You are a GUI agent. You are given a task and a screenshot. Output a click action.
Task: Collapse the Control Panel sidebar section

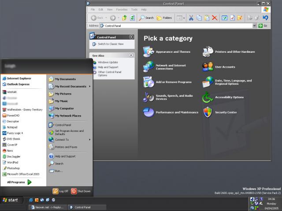click(x=131, y=37)
